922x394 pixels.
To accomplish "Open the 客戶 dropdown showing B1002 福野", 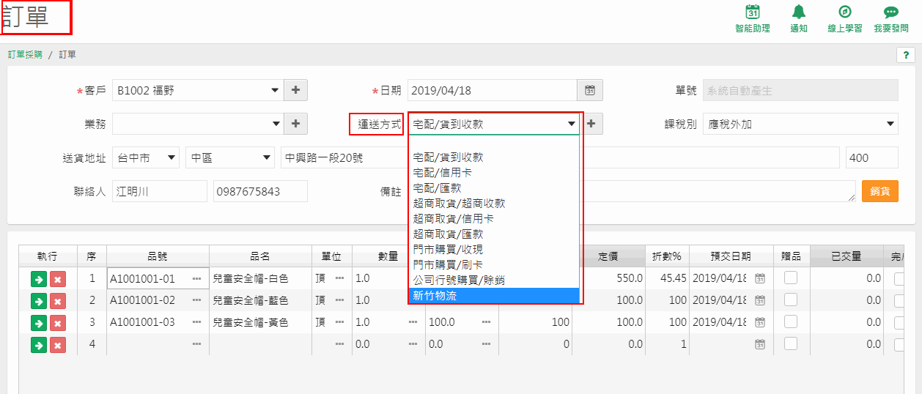I will coord(198,90).
